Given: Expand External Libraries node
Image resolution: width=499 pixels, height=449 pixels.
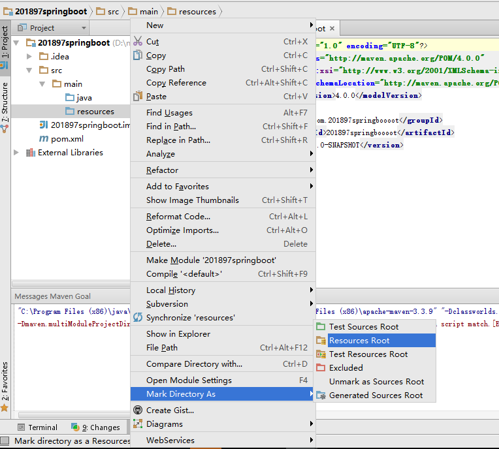Looking at the screenshot, I should point(17,153).
